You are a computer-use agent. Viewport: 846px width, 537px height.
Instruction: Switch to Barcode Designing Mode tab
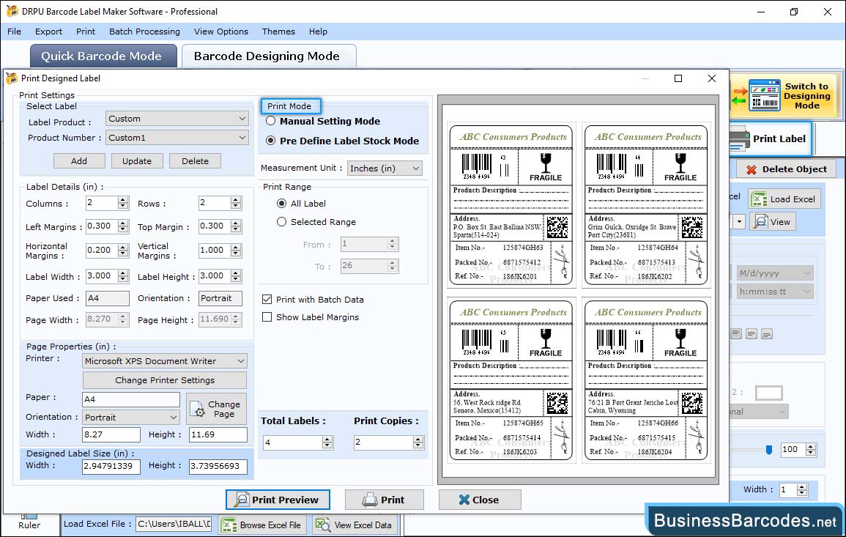click(x=269, y=56)
